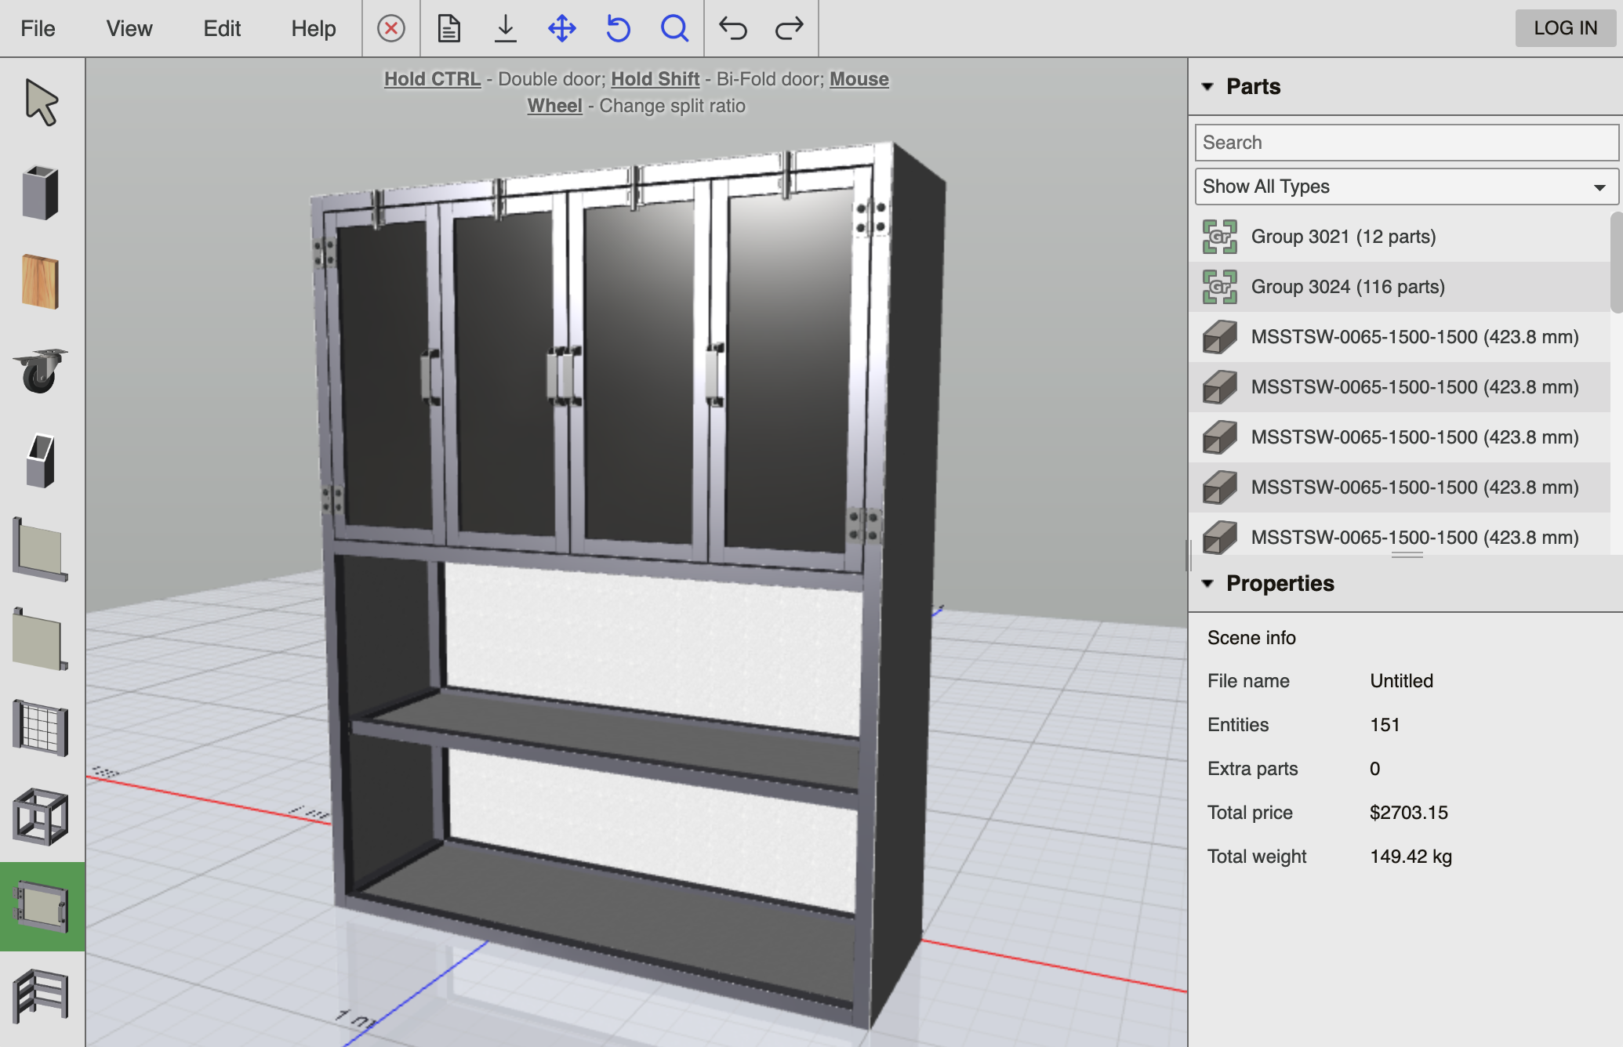The image size is (1623, 1047).
Task: Click the delete selection button
Action: click(x=390, y=29)
